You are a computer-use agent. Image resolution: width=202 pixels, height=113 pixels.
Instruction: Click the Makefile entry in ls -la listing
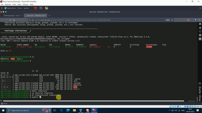77,85
